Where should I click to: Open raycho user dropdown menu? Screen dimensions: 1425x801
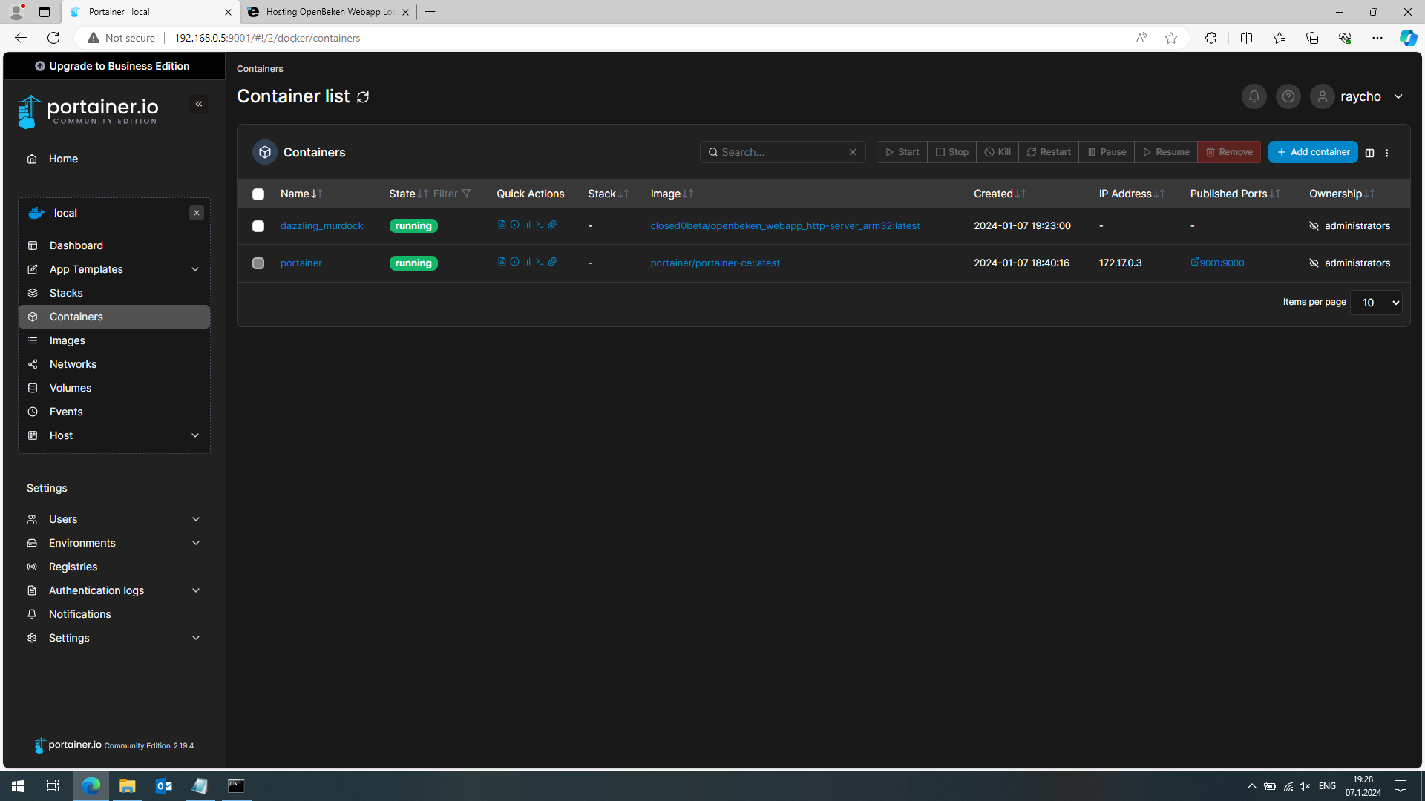[x=1358, y=96]
